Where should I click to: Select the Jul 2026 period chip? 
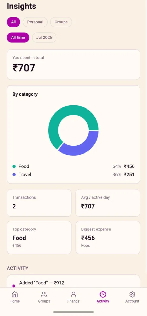pyautogui.click(x=44, y=37)
